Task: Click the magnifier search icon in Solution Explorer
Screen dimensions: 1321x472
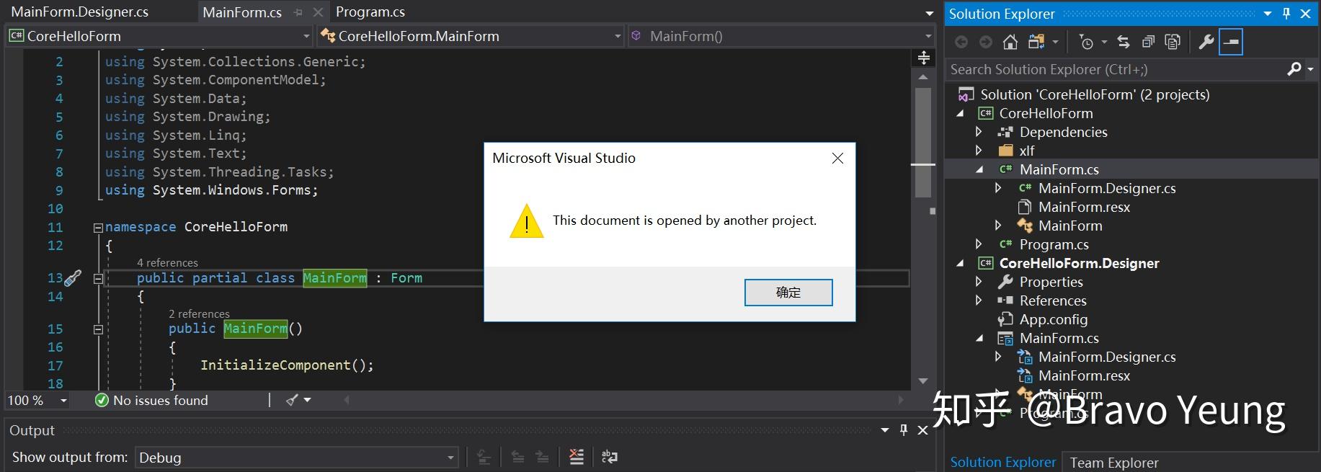Action: pos(1294,69)
